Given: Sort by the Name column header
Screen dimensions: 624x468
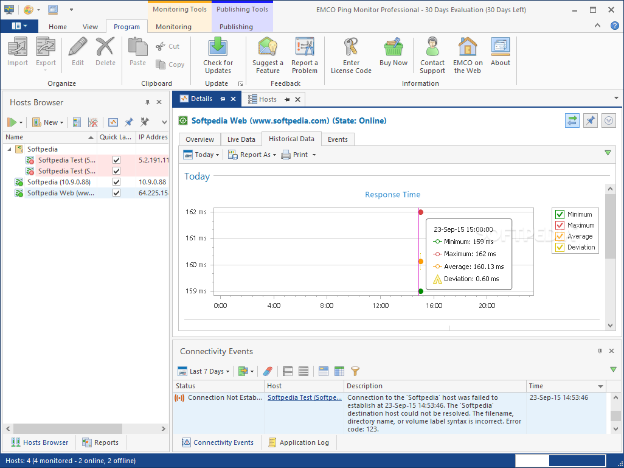Looking at the screenshot, I should point(50,136).
